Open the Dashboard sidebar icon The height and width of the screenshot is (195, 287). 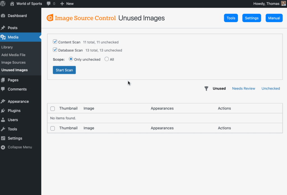point(3,16)
